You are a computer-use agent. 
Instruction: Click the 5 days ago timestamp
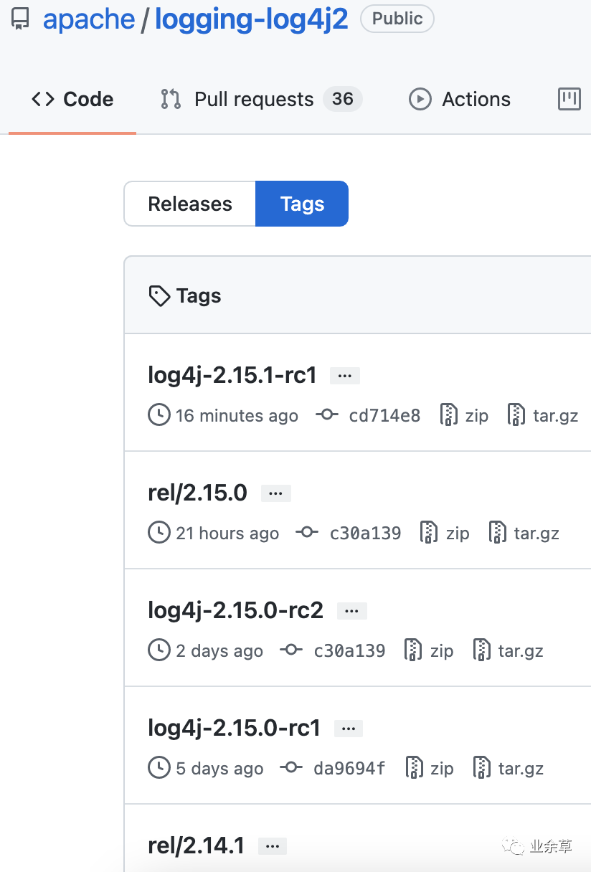pyautogui.click(x=219, y=768)
